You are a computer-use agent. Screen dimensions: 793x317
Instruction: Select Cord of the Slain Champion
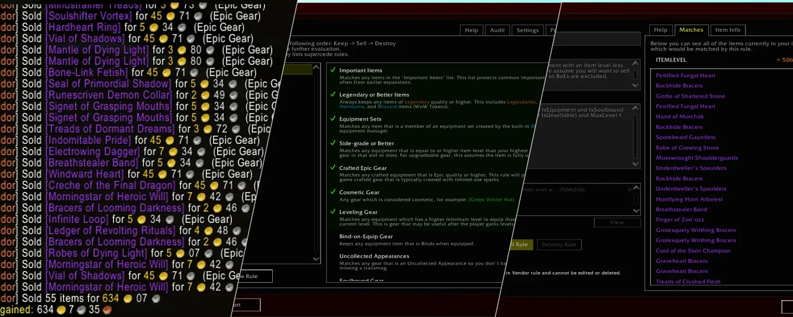(x=693, y=251)
